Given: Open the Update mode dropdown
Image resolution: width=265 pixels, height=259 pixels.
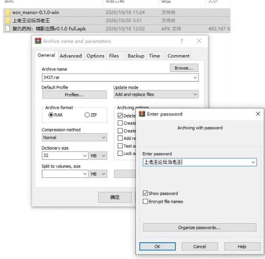Looking at the screenshot, I should (x=156, y=94).
